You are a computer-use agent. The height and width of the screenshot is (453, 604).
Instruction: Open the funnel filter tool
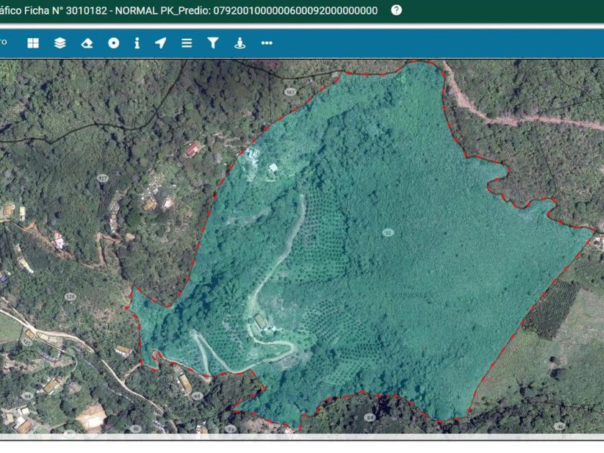[213, 43]
